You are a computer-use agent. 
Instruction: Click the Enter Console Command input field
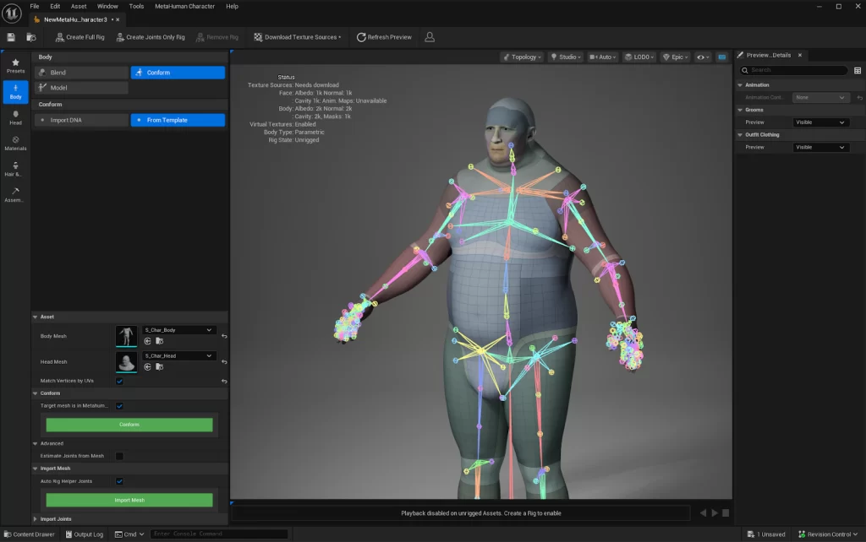click(x=218, y=534)
